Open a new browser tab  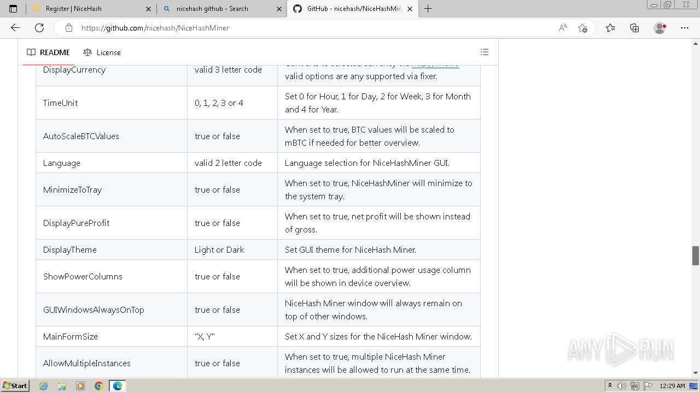428,9
